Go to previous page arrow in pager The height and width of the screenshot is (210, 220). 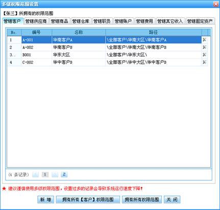click(35, 174)
